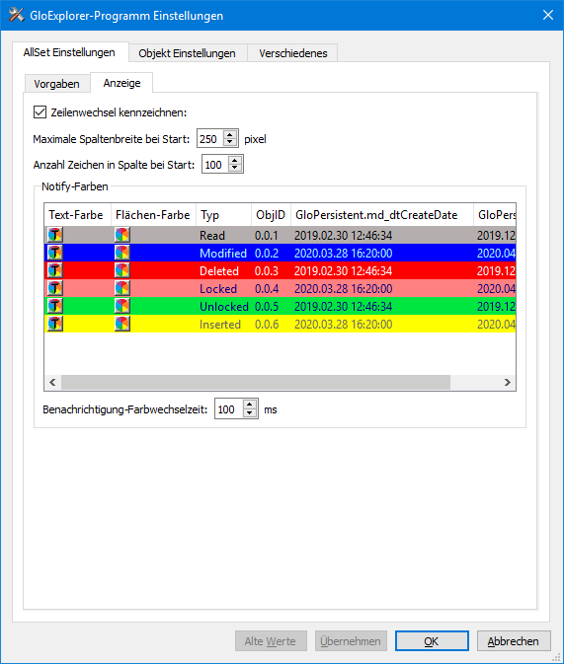Open area color picker for Read row
564x664 pixels.
[122, 235]
